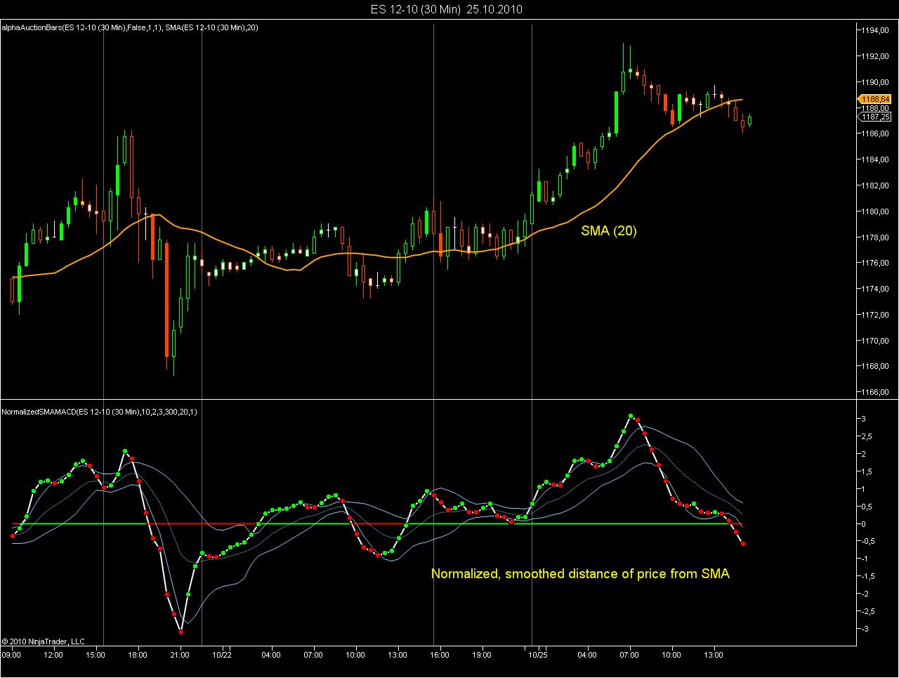Click the 09:00 time axis label
899x678 pixels.
[11, 656]
